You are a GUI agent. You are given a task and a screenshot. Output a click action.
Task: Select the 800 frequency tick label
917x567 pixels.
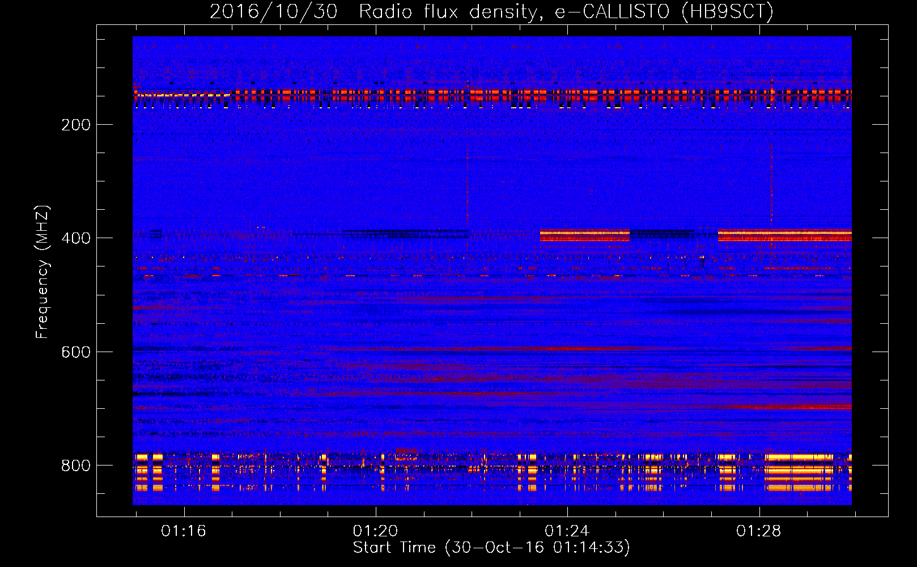point(76,466)
